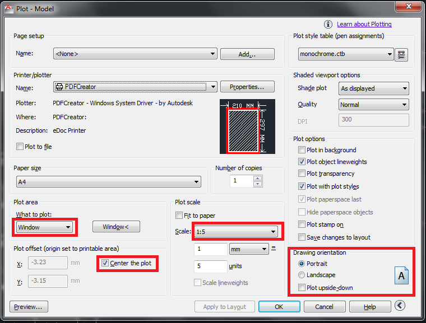This screenshot has width=426, height=323.
Task: Close the Plot dialog window
Action: (408, 6)
